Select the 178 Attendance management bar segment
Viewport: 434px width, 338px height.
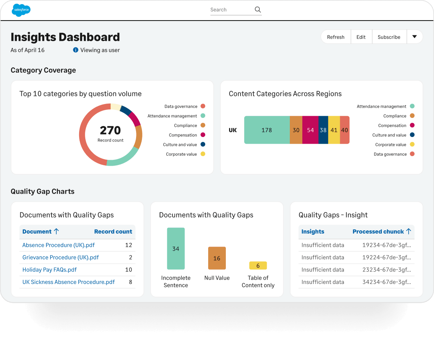pos(267,130)
